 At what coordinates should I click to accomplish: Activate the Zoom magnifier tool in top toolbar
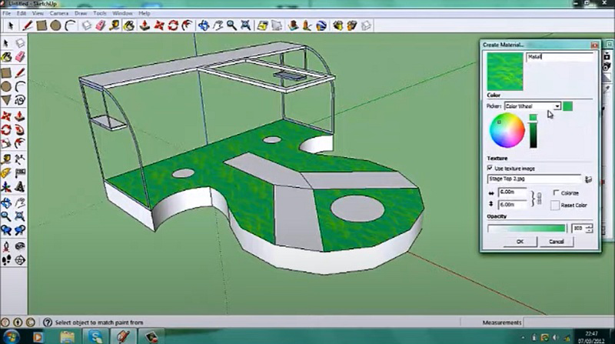231,25
